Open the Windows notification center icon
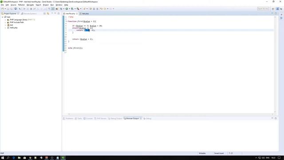This screenshot has height=160, width=284. [279, 158]
